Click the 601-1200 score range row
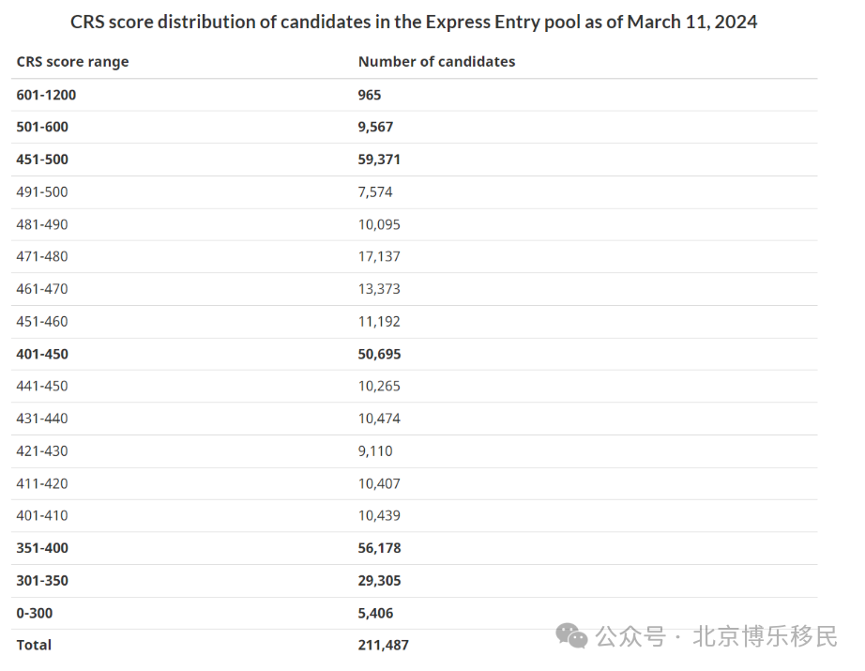Viewport: 865px width, 671px height. click(x=414, y=95)
